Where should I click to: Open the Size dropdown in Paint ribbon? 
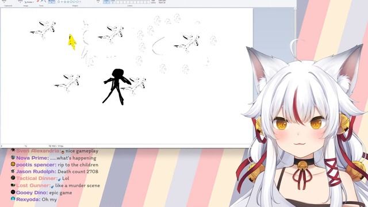tap(98, 1)
